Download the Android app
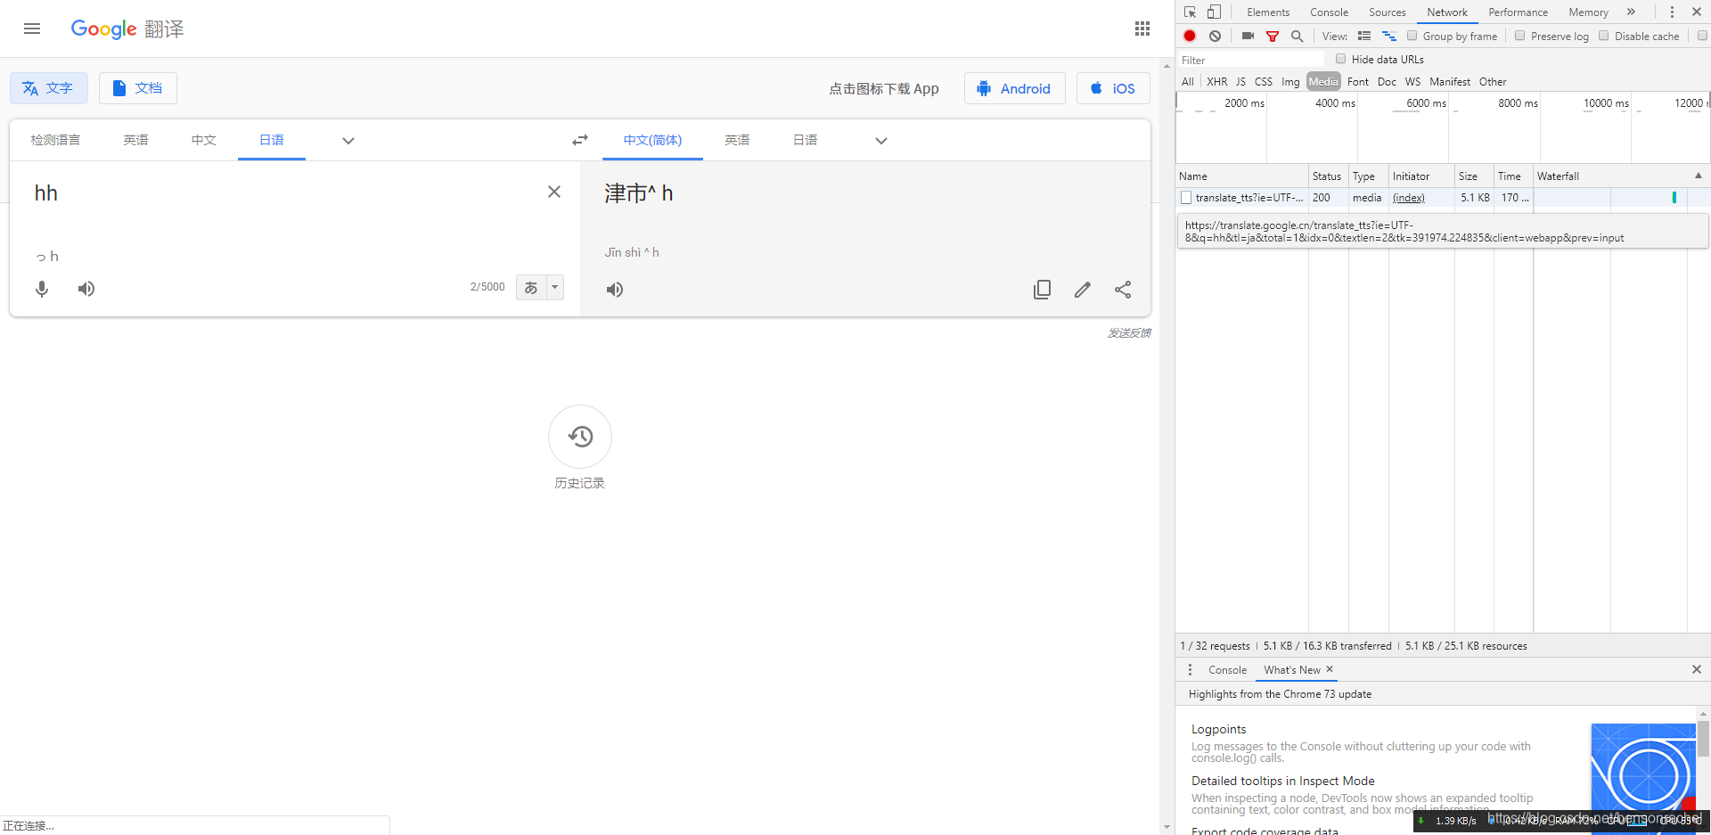 pyautogui.click(x=1014, y=88)
